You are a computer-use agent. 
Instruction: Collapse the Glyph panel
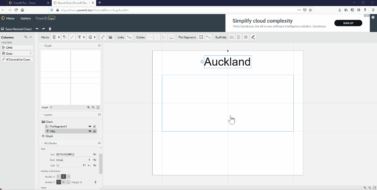click(x=42, y=46)
